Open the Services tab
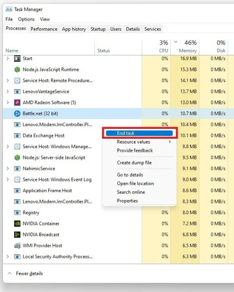234x292 pixels. pos(153,29)
